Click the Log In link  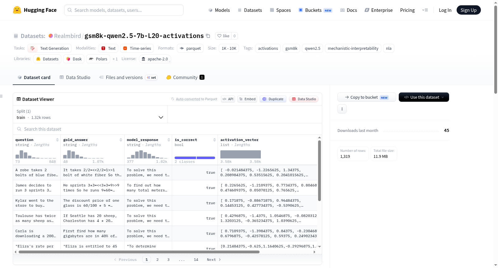445,10
